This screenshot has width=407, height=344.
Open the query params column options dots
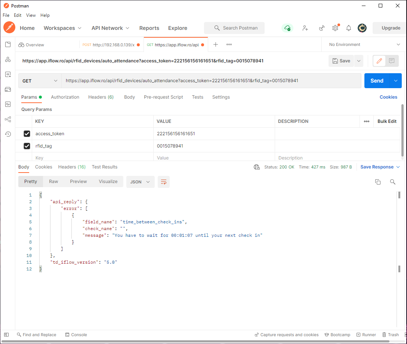367,121
